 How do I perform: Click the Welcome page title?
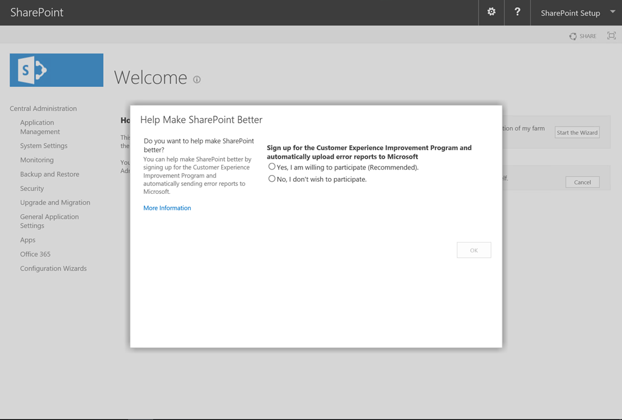(x=151, y=77)
